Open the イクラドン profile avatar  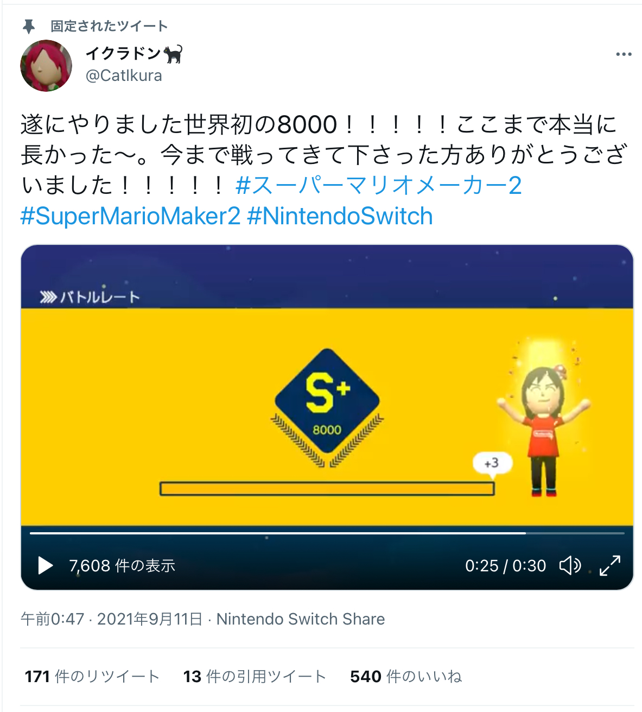click(x=46, y=66)
